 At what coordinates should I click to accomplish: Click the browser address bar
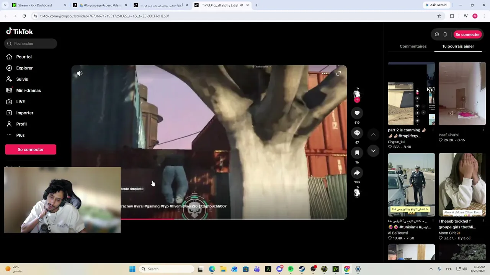[234, 16]
